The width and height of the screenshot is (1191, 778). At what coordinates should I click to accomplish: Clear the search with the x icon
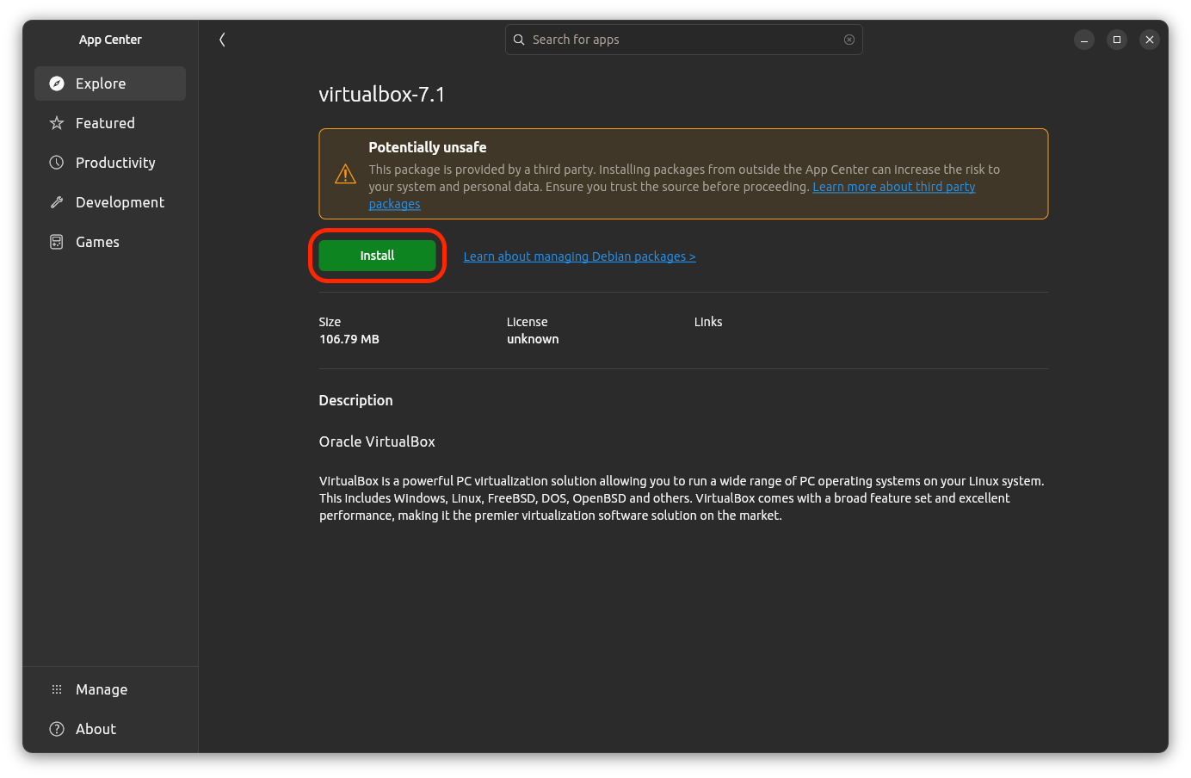pos(849,40)
